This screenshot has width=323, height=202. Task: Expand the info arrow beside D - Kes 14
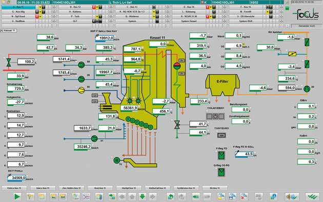225,7
